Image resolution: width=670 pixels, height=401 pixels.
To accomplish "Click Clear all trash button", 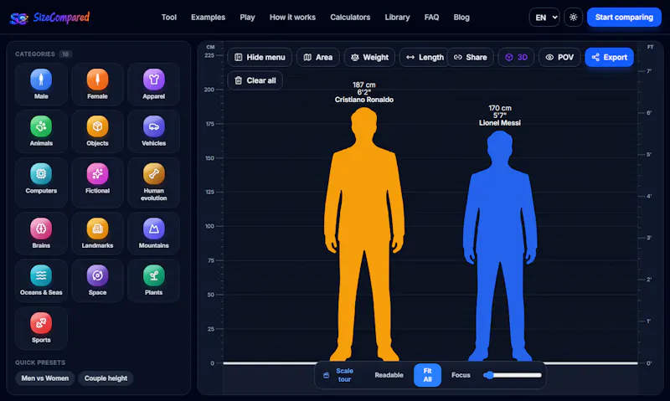I will (255, 80).
